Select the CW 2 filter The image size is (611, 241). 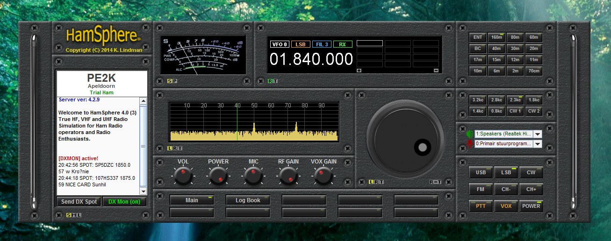tap(534, 111)
